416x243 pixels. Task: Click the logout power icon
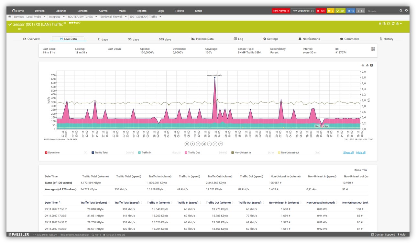tap(406, 11)
